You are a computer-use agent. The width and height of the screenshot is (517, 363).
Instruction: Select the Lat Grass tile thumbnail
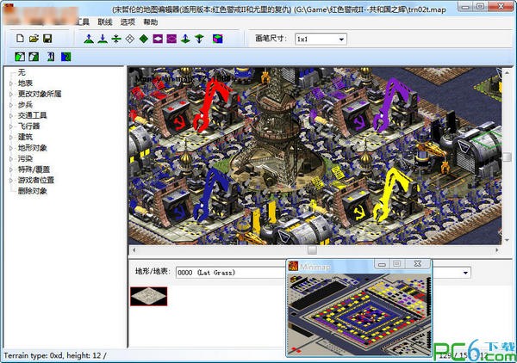[148, 296]
